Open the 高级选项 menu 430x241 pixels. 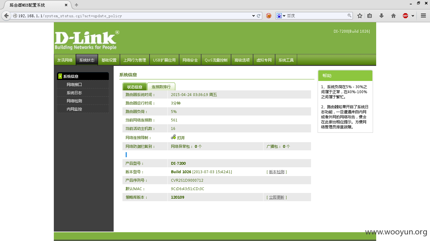click(242, 60)
